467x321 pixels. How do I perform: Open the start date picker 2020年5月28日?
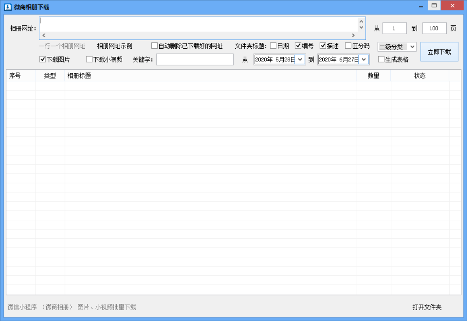click(x=300, y=59)
